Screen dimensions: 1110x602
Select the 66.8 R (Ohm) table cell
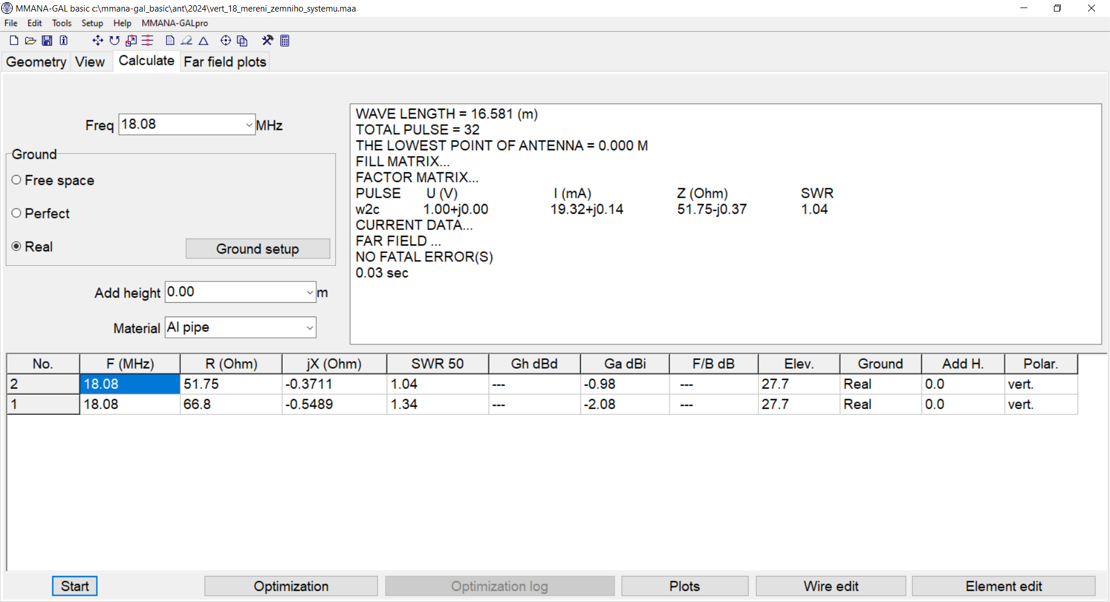pos(230,404)
